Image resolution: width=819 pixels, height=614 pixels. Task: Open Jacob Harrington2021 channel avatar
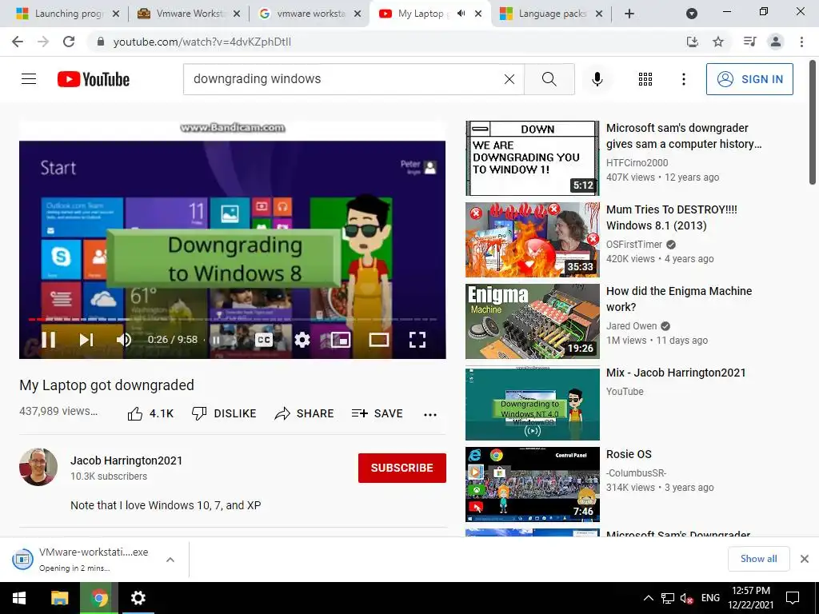pyautogui.click(x=38, y=467)
